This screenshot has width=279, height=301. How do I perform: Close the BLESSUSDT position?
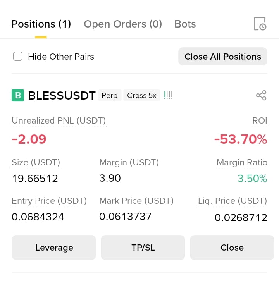point(232,248)
